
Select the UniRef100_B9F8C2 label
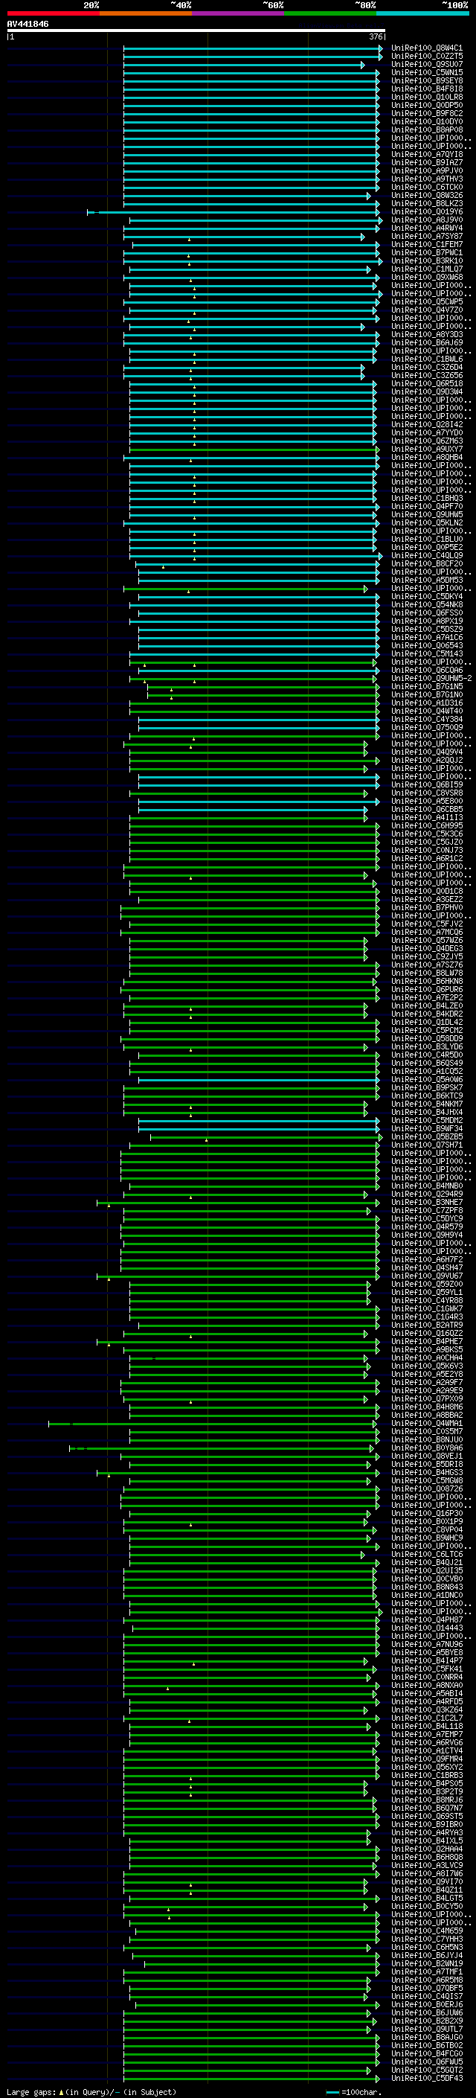click(426, 113)
